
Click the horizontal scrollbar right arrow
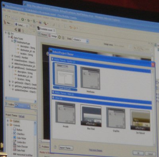tap(35, 101)
